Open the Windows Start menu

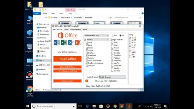28,106
